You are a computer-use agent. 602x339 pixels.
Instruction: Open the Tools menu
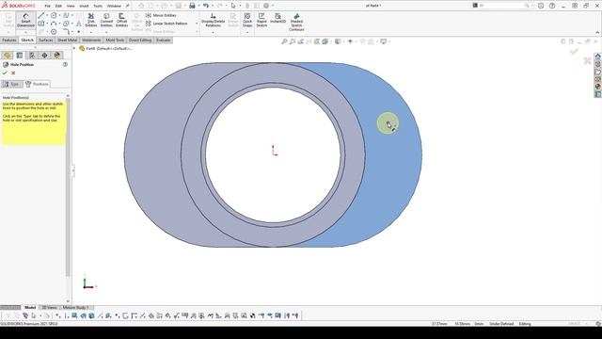(x=98, y=6)
